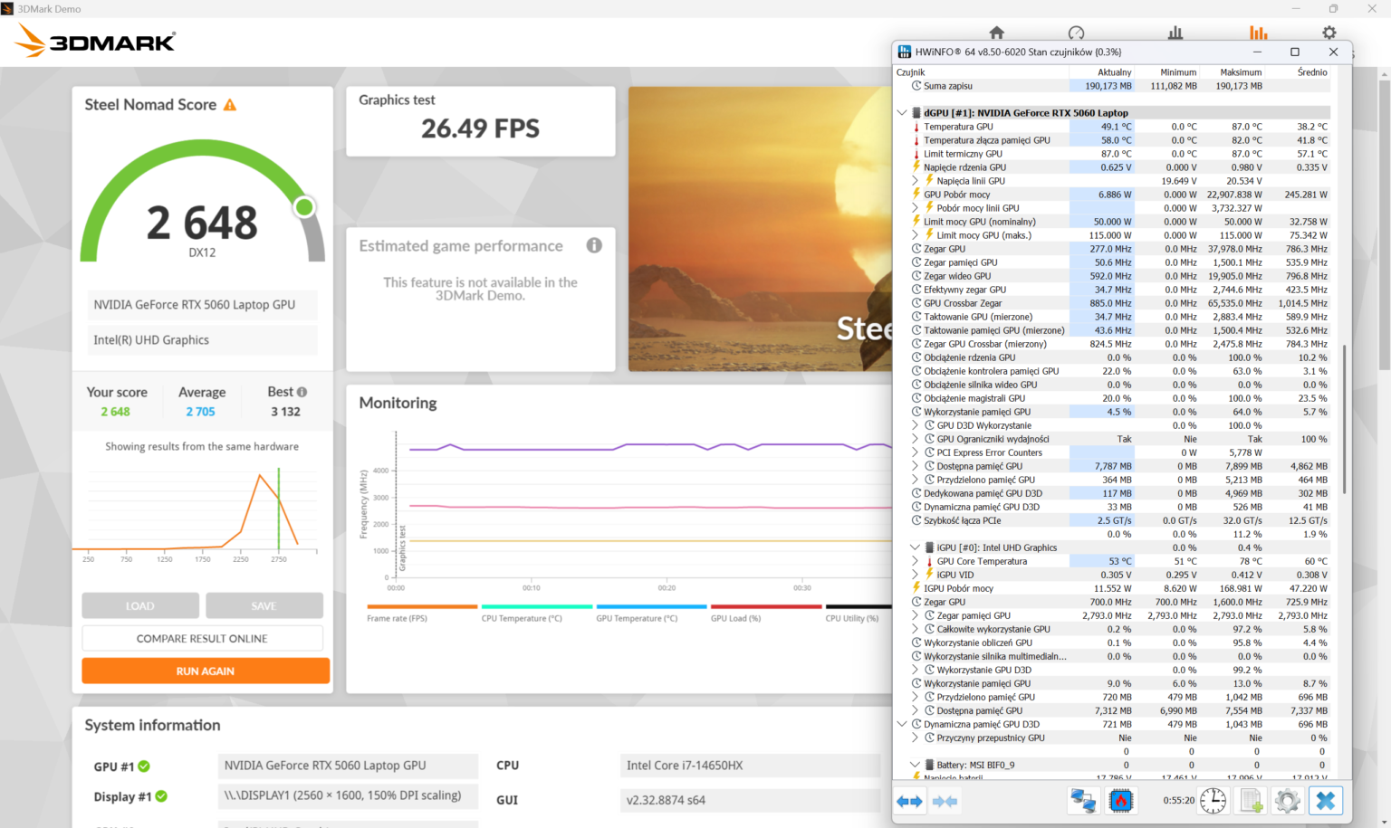
Task: Click the thermometer icon of Temperatura GPU row
Action: (x=916, y=127)
